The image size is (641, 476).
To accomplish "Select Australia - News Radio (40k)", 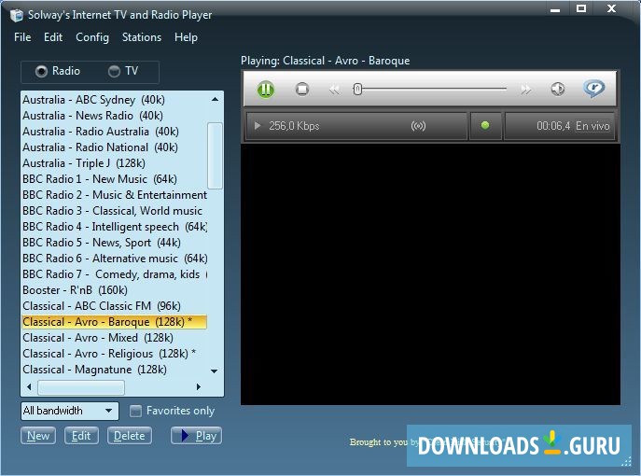I will coord(115,116).
